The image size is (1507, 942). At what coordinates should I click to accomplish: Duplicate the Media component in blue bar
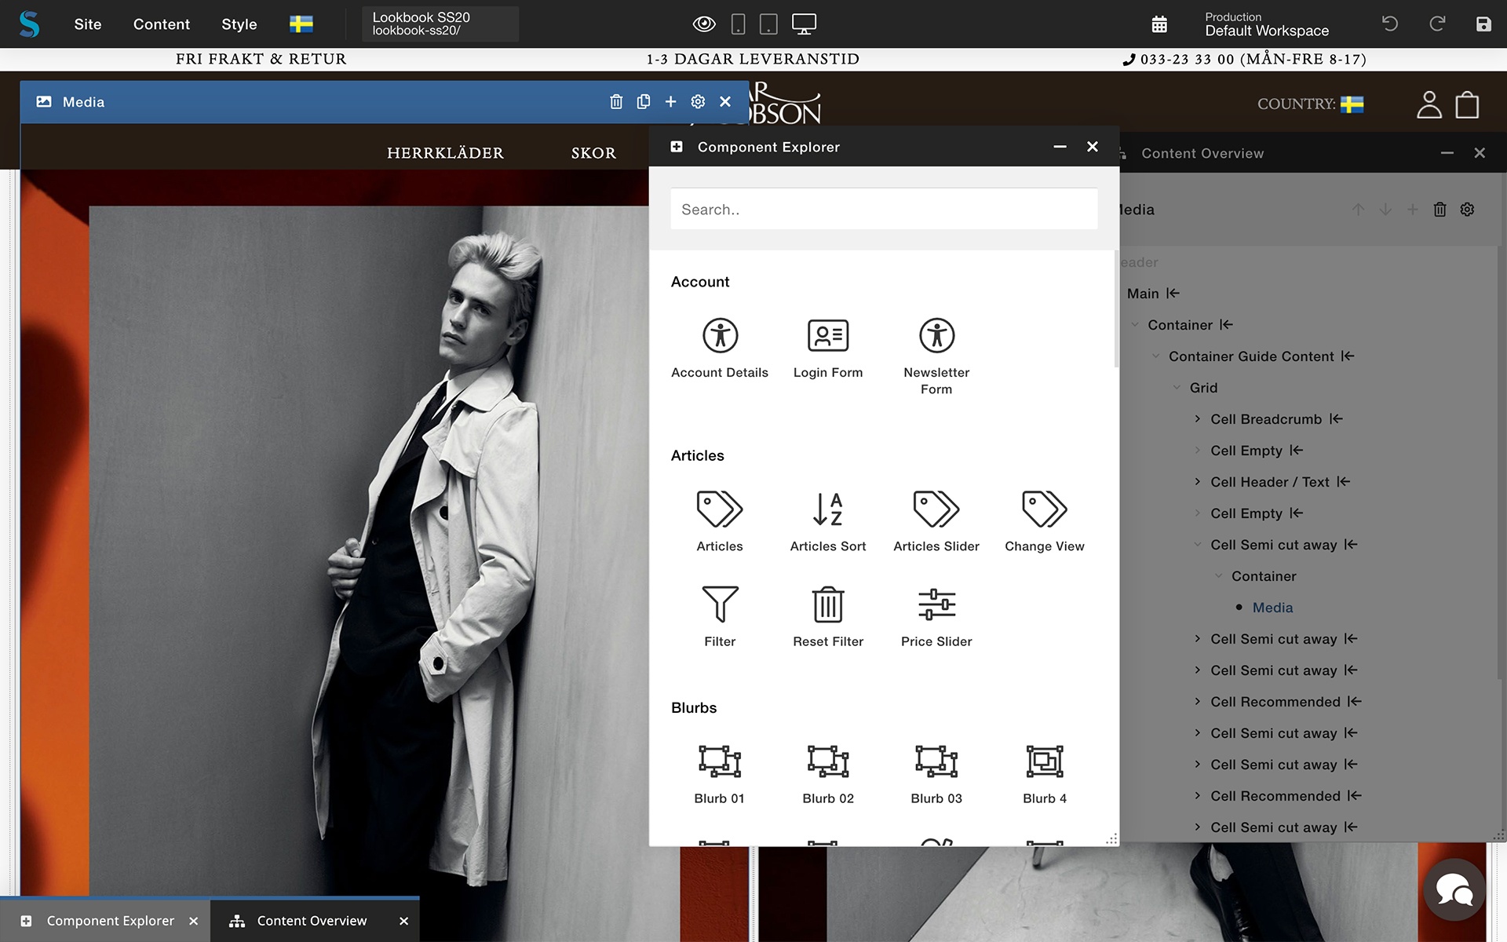click(x=644, y=101)
